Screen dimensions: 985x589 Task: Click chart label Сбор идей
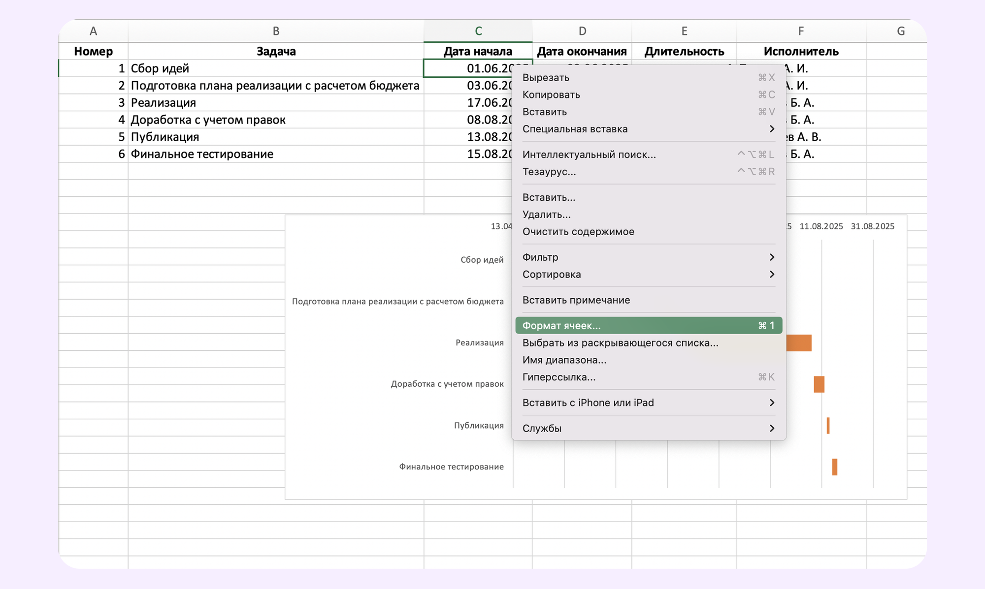pyautogui.click(x=482, y=260)
